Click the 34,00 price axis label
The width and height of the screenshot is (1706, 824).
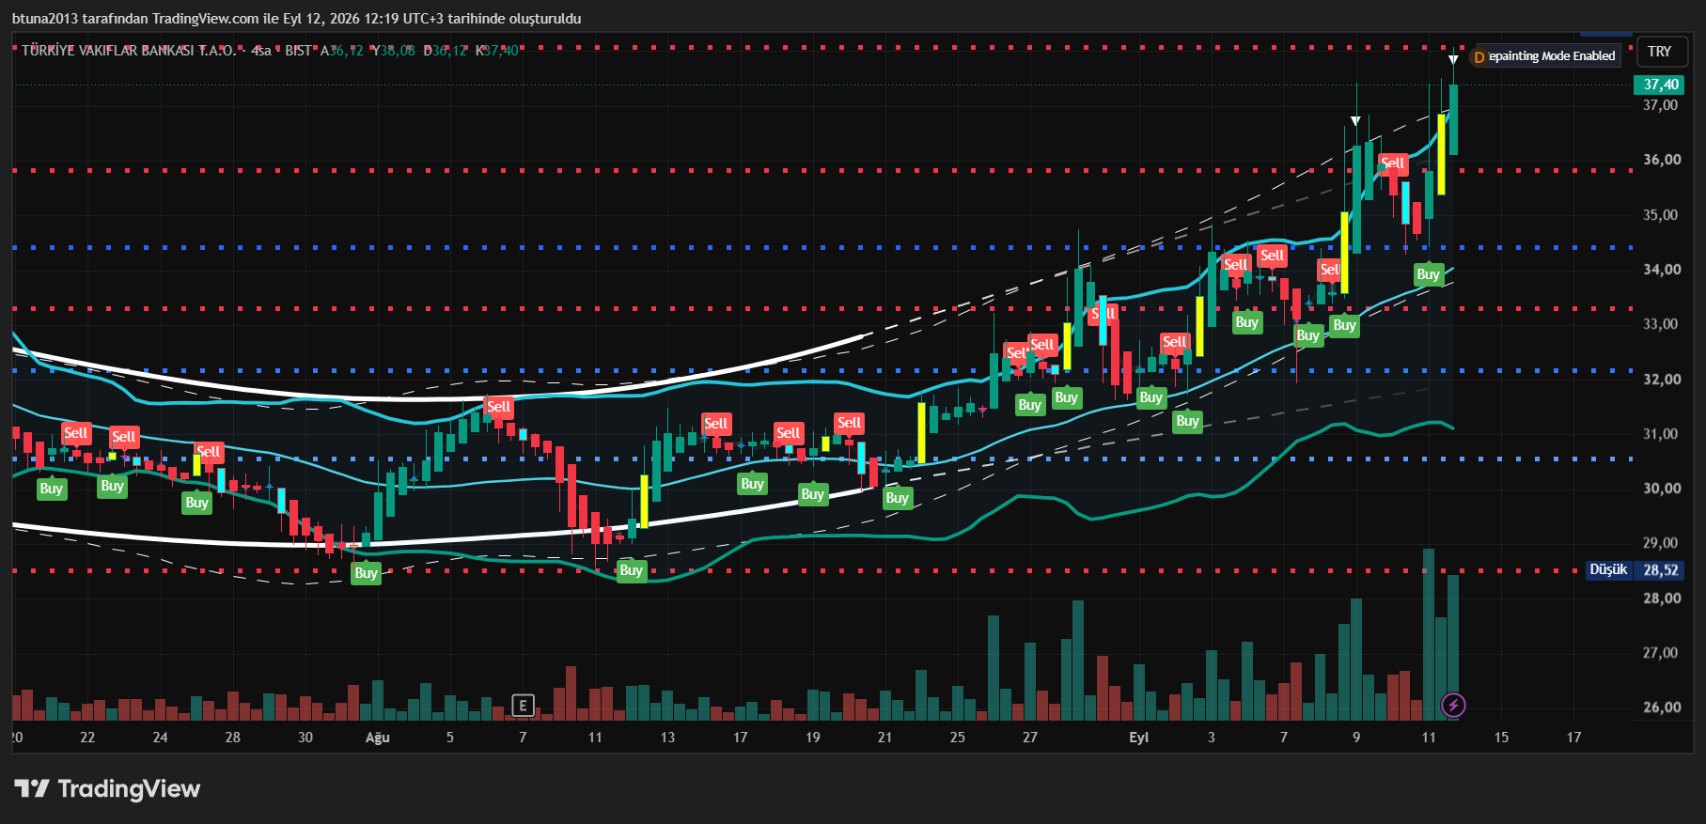[1661, 270]
